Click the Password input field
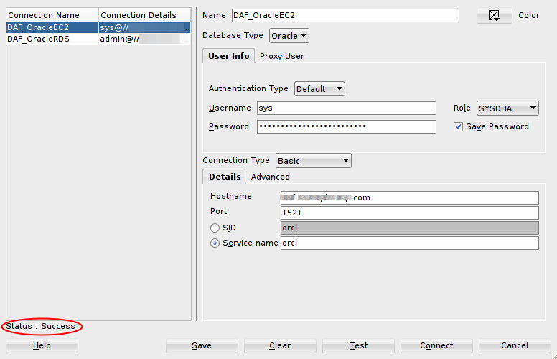The width and height of the screenshot is (557, 359). (347, 126)
